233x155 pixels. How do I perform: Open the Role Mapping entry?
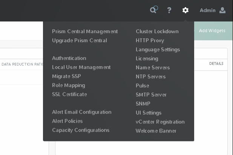point(69,85)
